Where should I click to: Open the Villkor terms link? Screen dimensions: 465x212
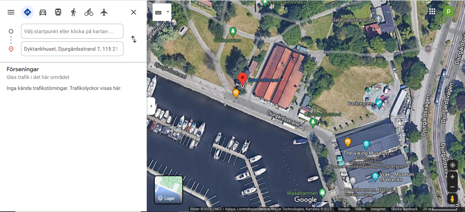(x=360, y=209)
